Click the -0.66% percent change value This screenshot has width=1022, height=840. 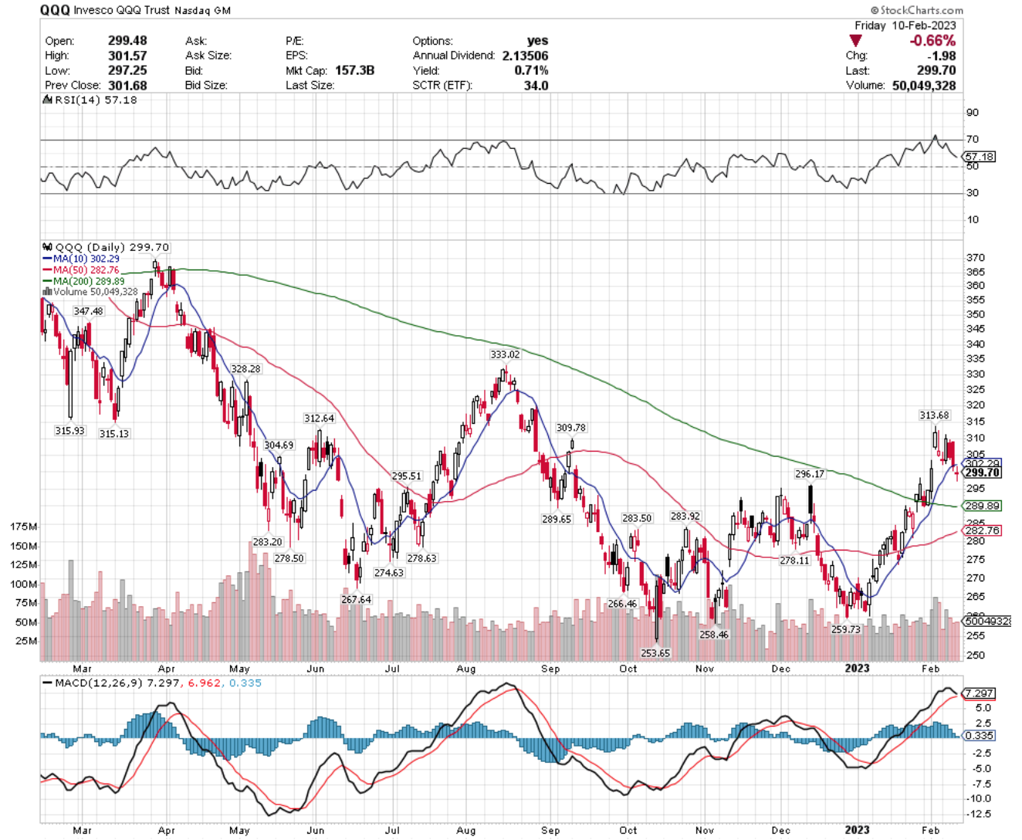[x=932, y=40]
